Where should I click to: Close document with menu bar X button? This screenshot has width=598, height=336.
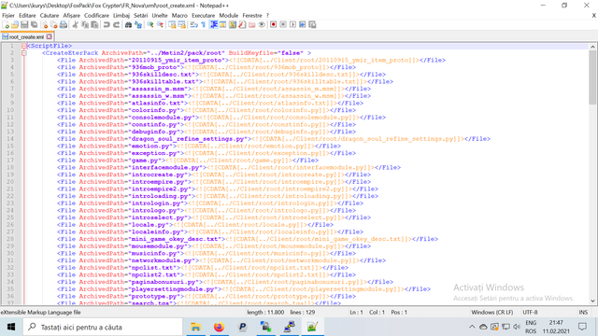pyautogui.click(x=594, y=16)
